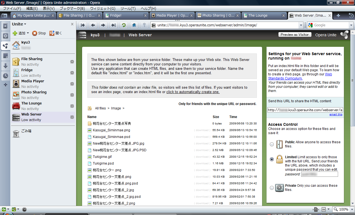Open settings gear for Fridge service
The height and width of the screenshot is (215, 355).
[72, 73]
